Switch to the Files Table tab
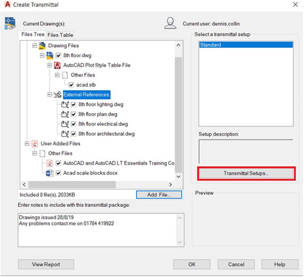Viewport: 304px width, 277px height. (x=60, y=35)
